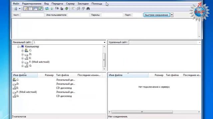Sort local list by Размер column
213x119 pixels.
pos(46,75)
